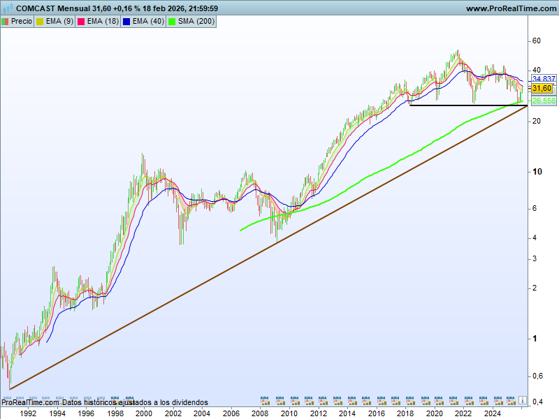Screen dimensions: 559x419
Task: Open the 2019 event calendar icon
Action: [x=426, y=401]
